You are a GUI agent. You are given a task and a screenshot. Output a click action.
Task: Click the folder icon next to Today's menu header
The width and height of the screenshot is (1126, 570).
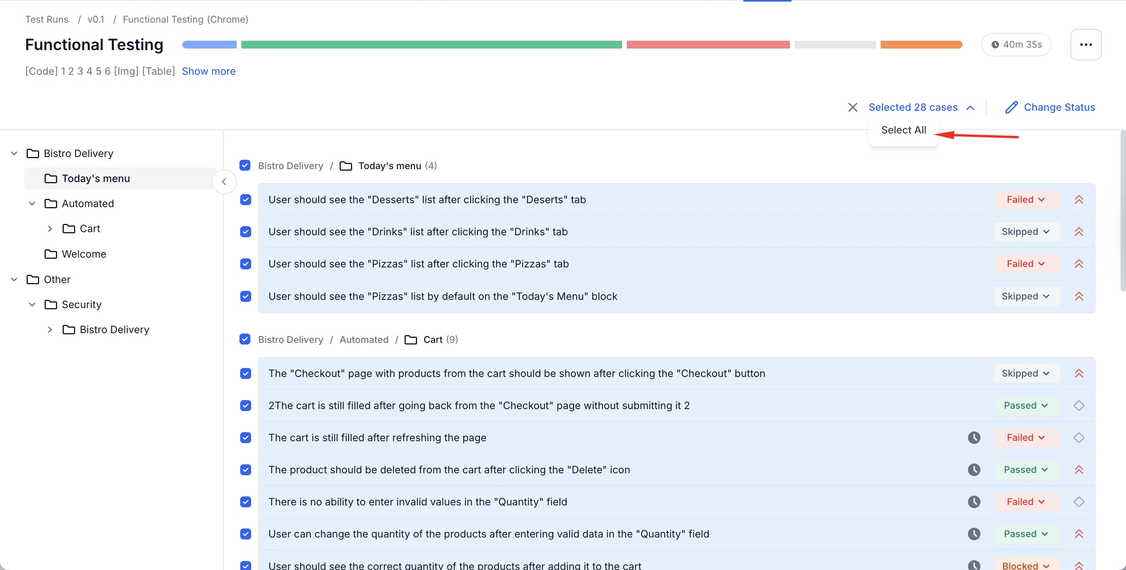tap(346, 166)
